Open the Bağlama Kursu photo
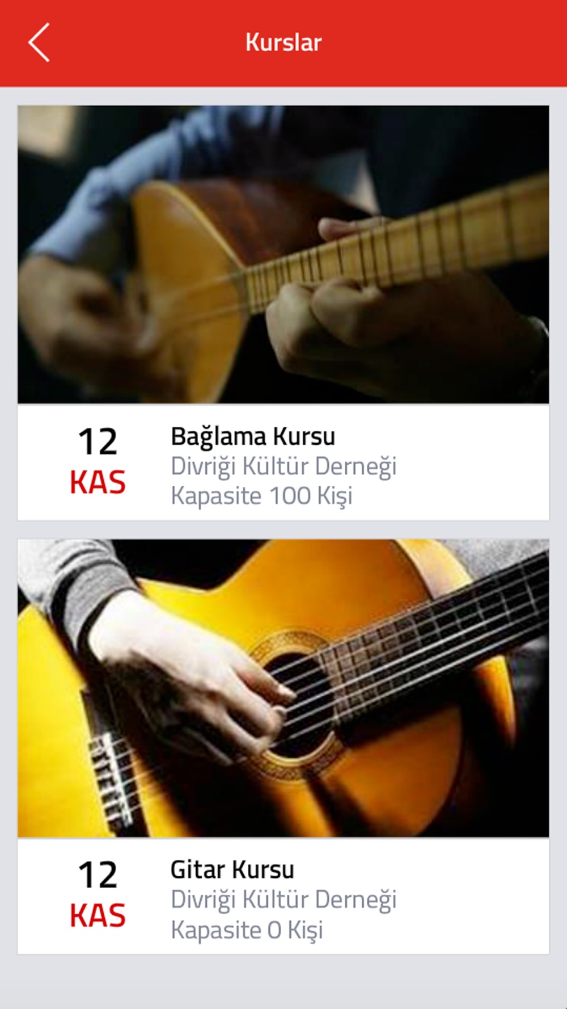The height and width of the screenshot is (1009, 567). coord(283,254)
